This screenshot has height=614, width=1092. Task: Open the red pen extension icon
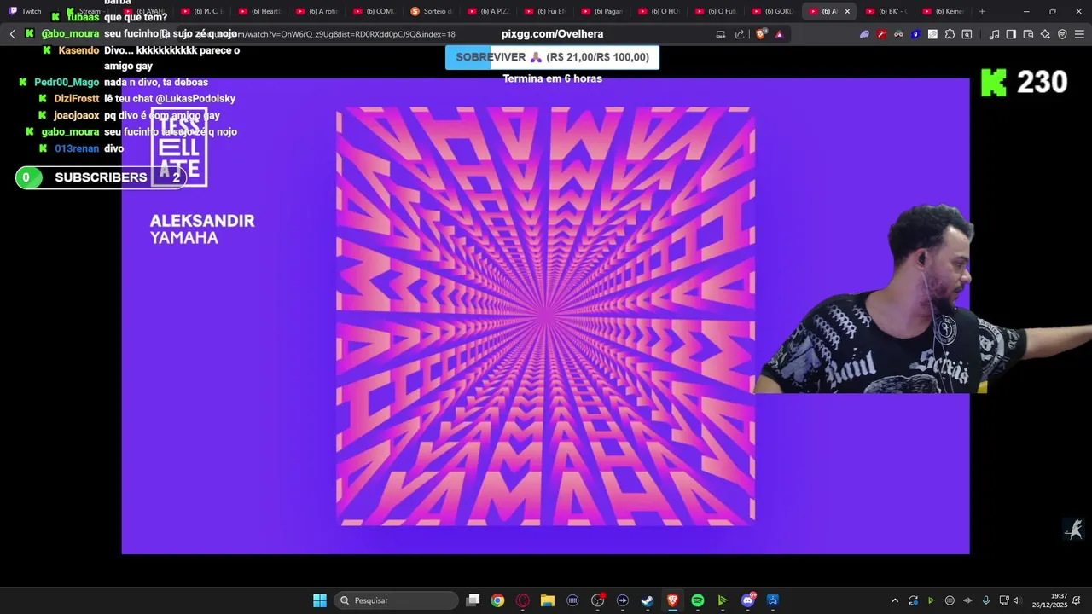pos(881,34)
